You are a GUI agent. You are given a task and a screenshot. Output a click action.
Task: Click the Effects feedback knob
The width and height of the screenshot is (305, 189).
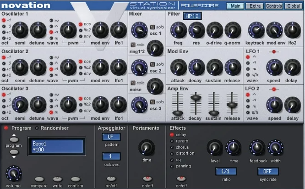[x=257, y=148]
